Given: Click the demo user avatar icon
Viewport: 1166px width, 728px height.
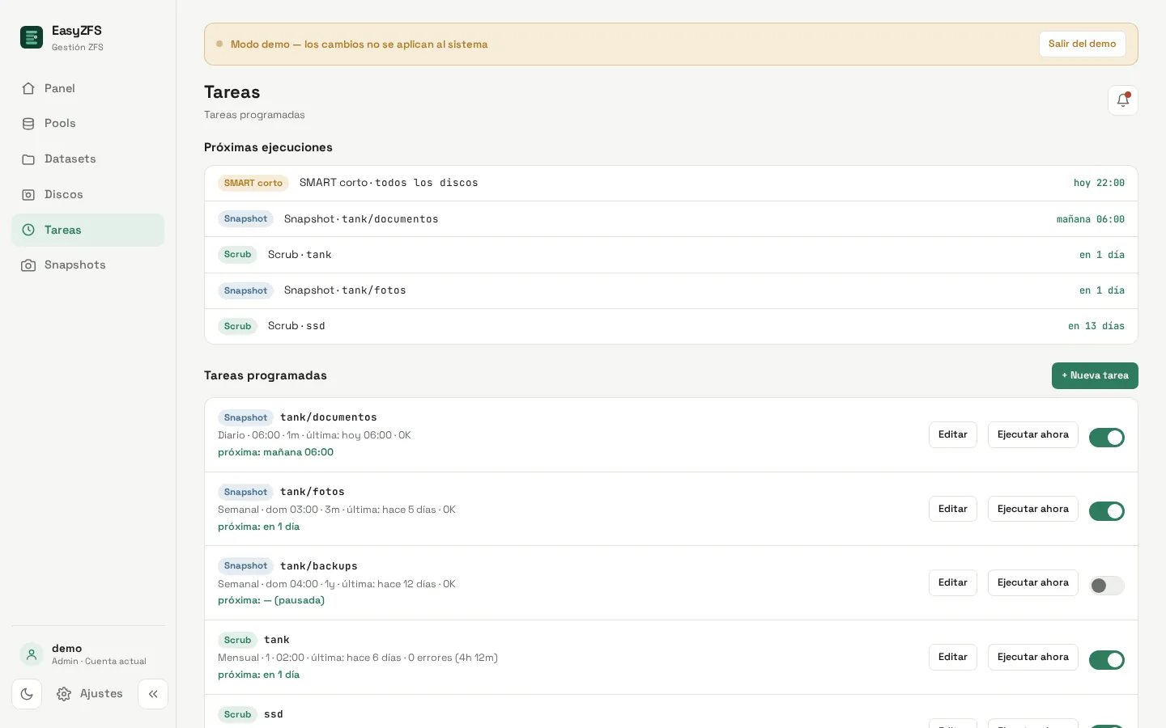Looking at the screenshot, I should pos(32,654).
